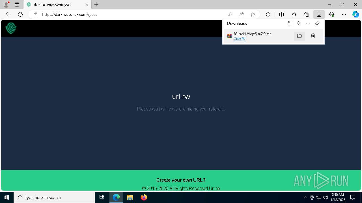The width and height of the screenshot is (362, 203).
Task: Click the url.rw heading text
Action: click(x=181, y=96)
